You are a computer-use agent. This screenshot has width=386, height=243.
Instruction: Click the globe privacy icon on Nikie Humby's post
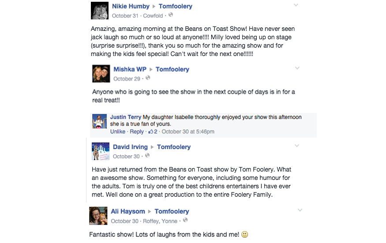171,15
